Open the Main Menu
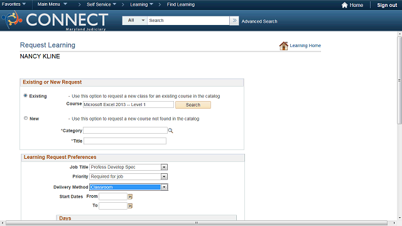Viewport: 402px width, 226px height. pos(52,4)
